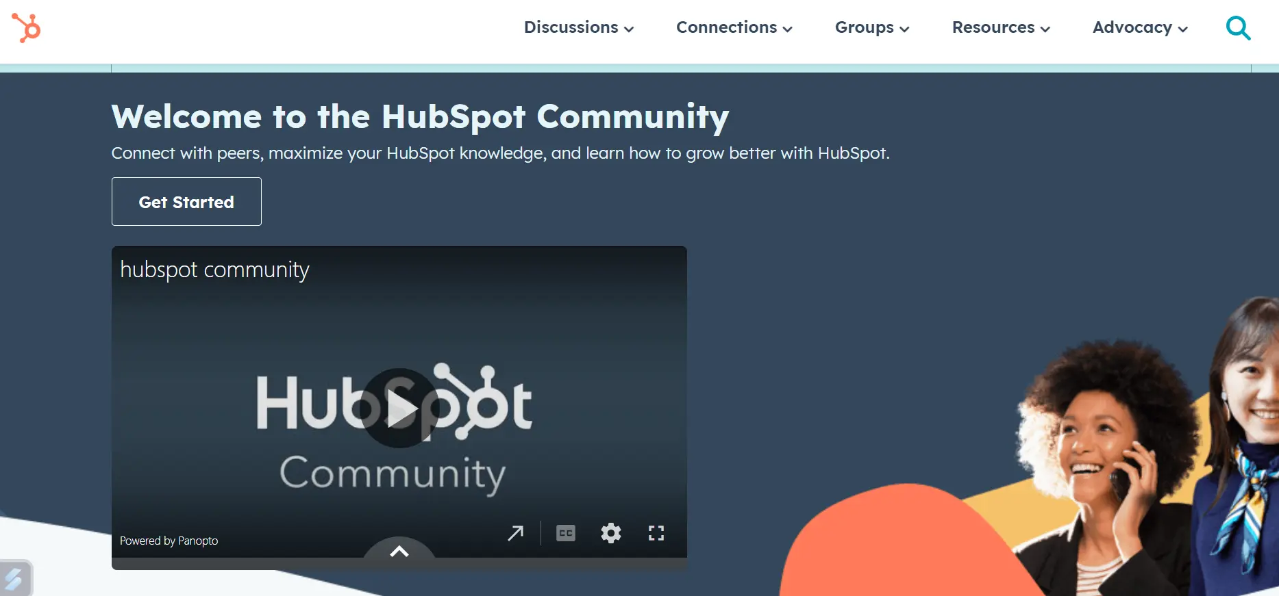Open the search magnifier icon

pos(1238,28)
